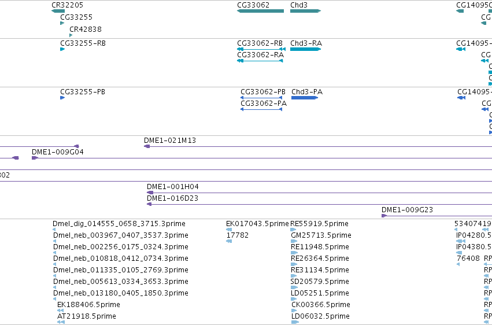The height and width of the screenshot is (325, 492).
Task: Select the CG33062 gene glyph
Action: click(x=260, y=11)
